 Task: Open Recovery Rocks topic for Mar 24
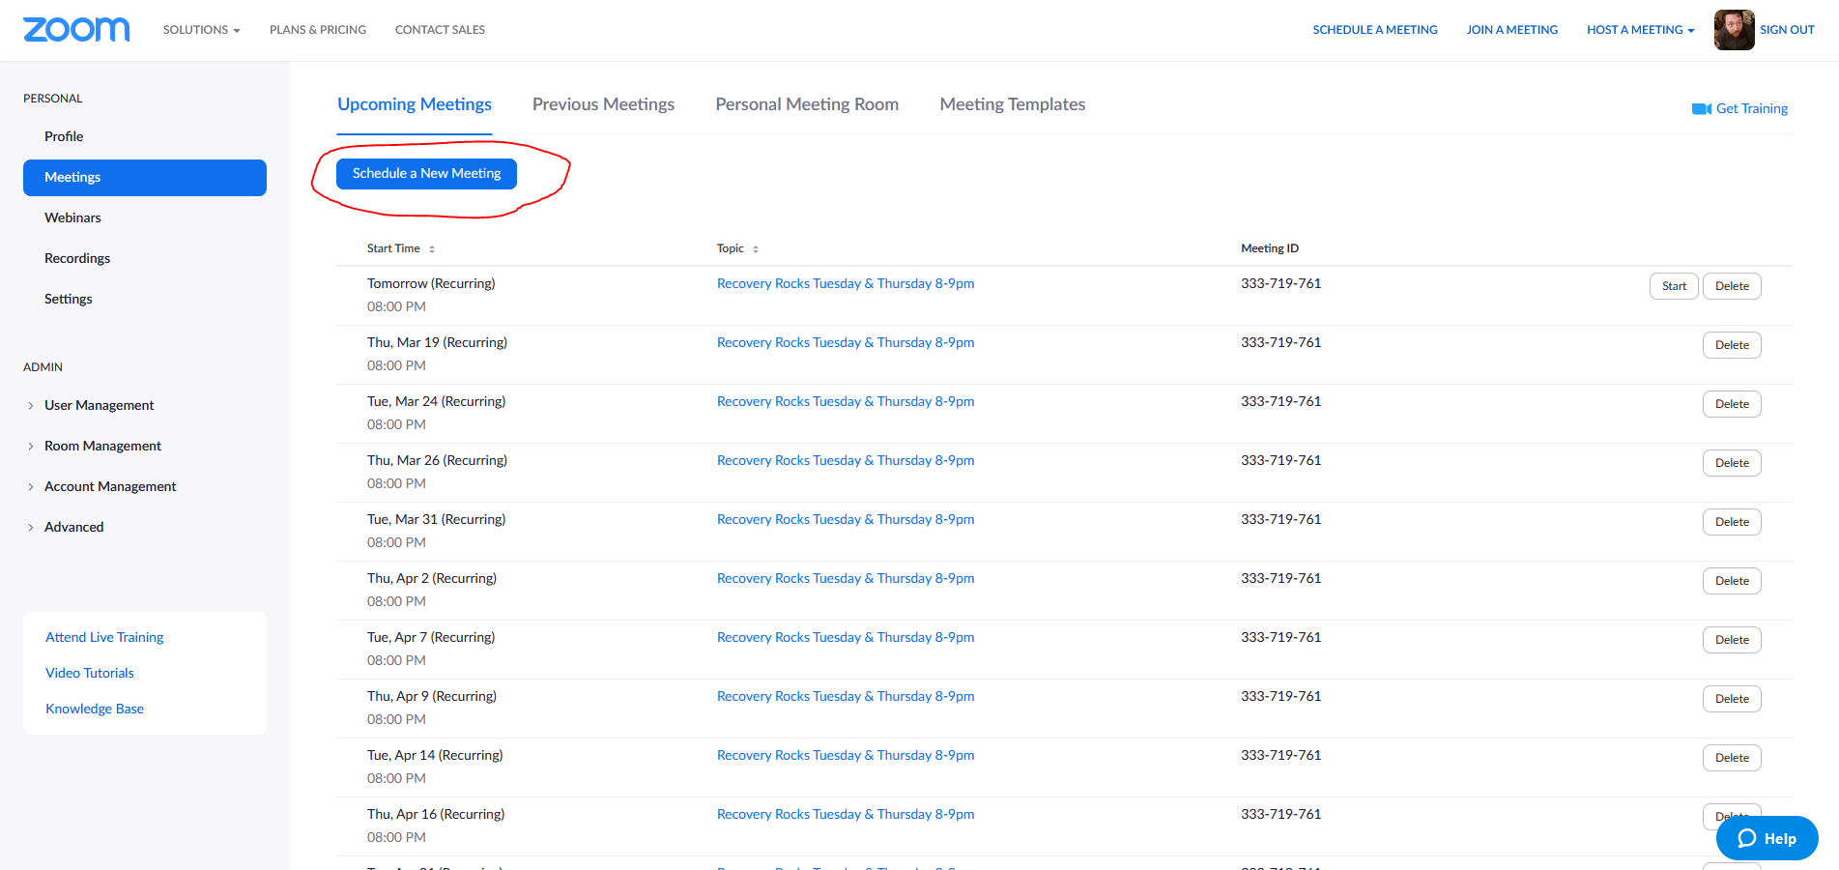pos(846,401)
